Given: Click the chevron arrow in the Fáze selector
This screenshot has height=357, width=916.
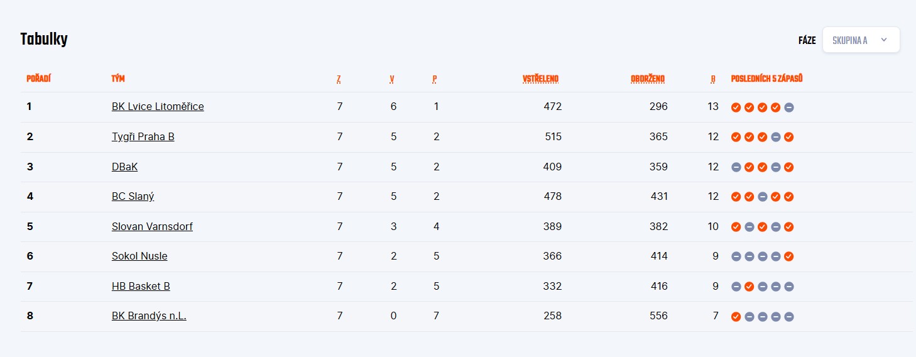Looking at the screenshot, I should pos(884,40).
